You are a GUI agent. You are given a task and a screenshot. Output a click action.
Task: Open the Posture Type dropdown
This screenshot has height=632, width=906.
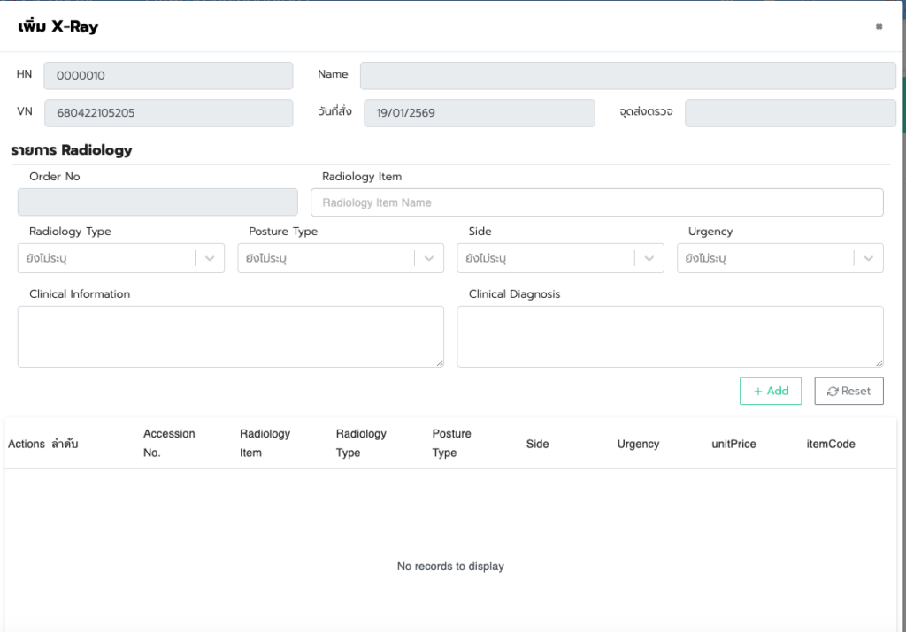429,258
